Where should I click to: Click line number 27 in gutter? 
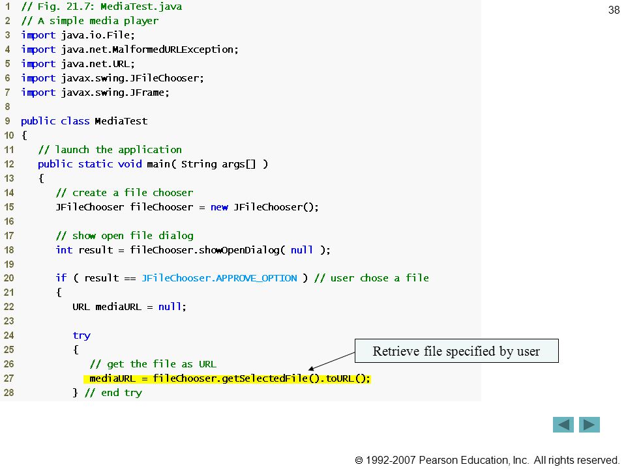pyautogui.click(x=8, y=378)
